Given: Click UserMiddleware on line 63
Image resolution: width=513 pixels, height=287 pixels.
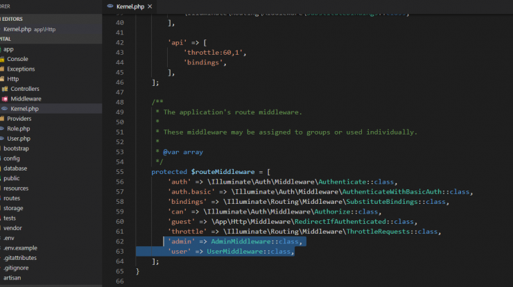Looking at the screenshot, I should coord(235,252).
